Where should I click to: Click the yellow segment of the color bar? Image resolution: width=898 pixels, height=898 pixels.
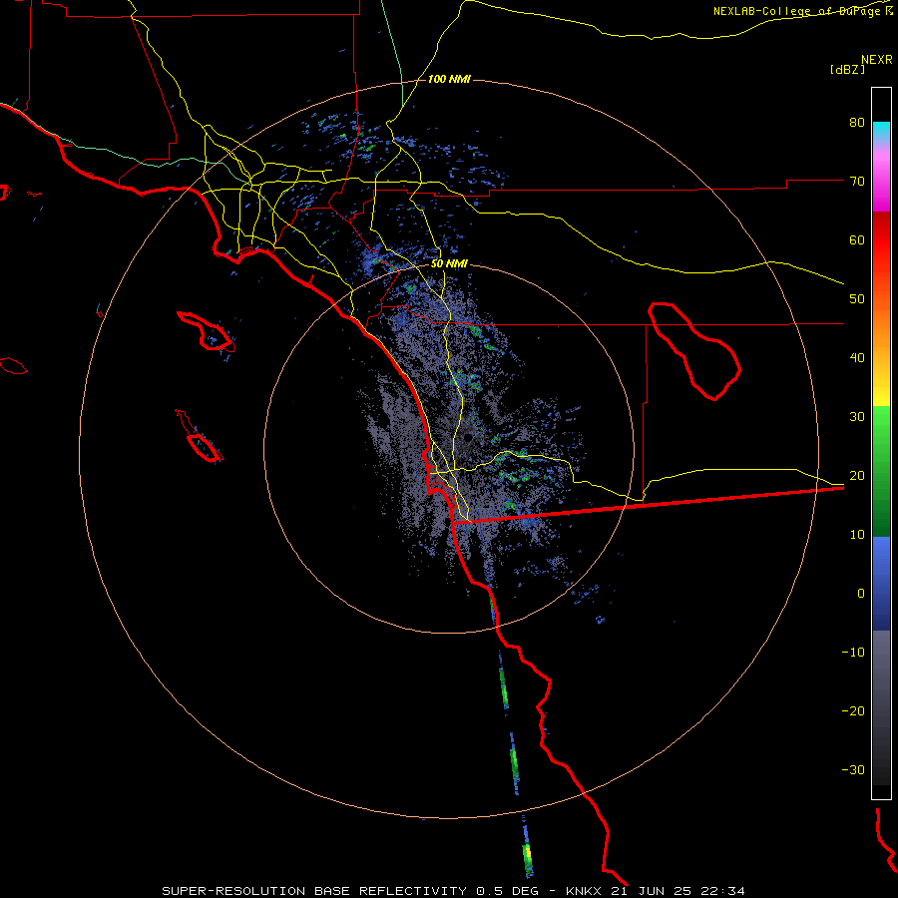click(x=881, y=394)
